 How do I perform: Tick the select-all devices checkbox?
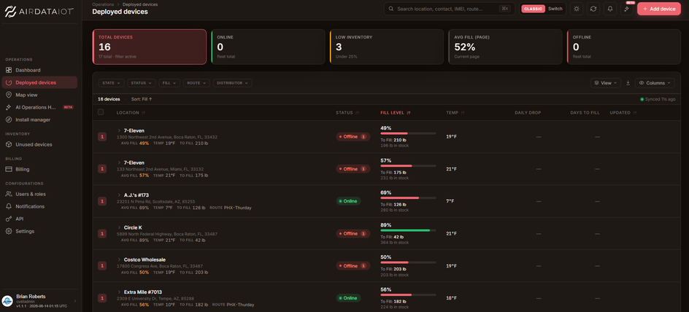coord(101,112)
